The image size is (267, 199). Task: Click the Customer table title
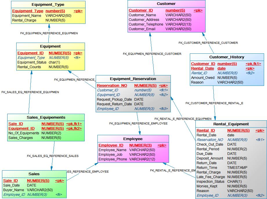click(x=166, y=4)
